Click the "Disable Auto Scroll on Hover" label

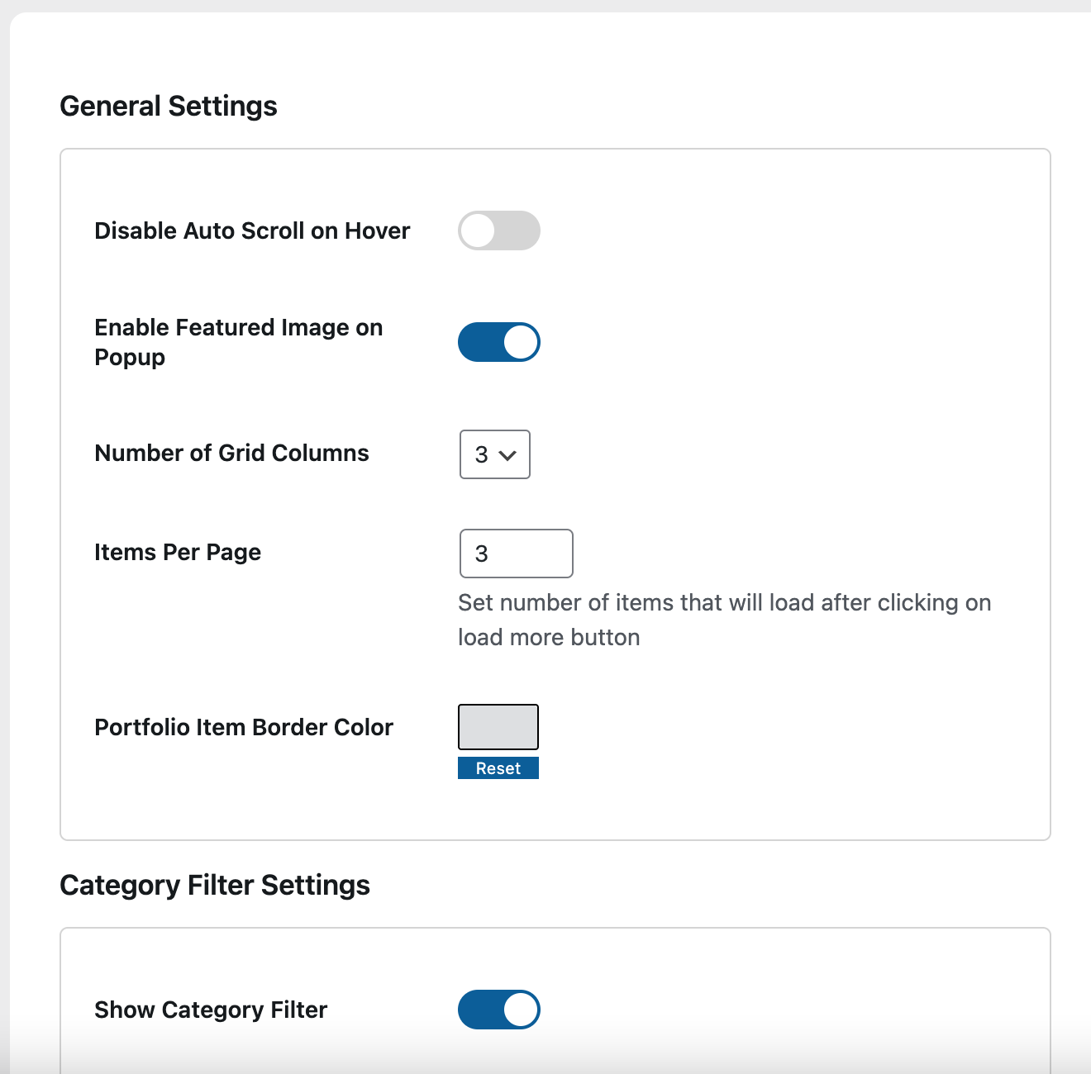coord(252,230)
